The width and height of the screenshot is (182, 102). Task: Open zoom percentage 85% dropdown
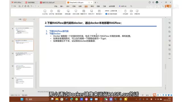(148, 95)
